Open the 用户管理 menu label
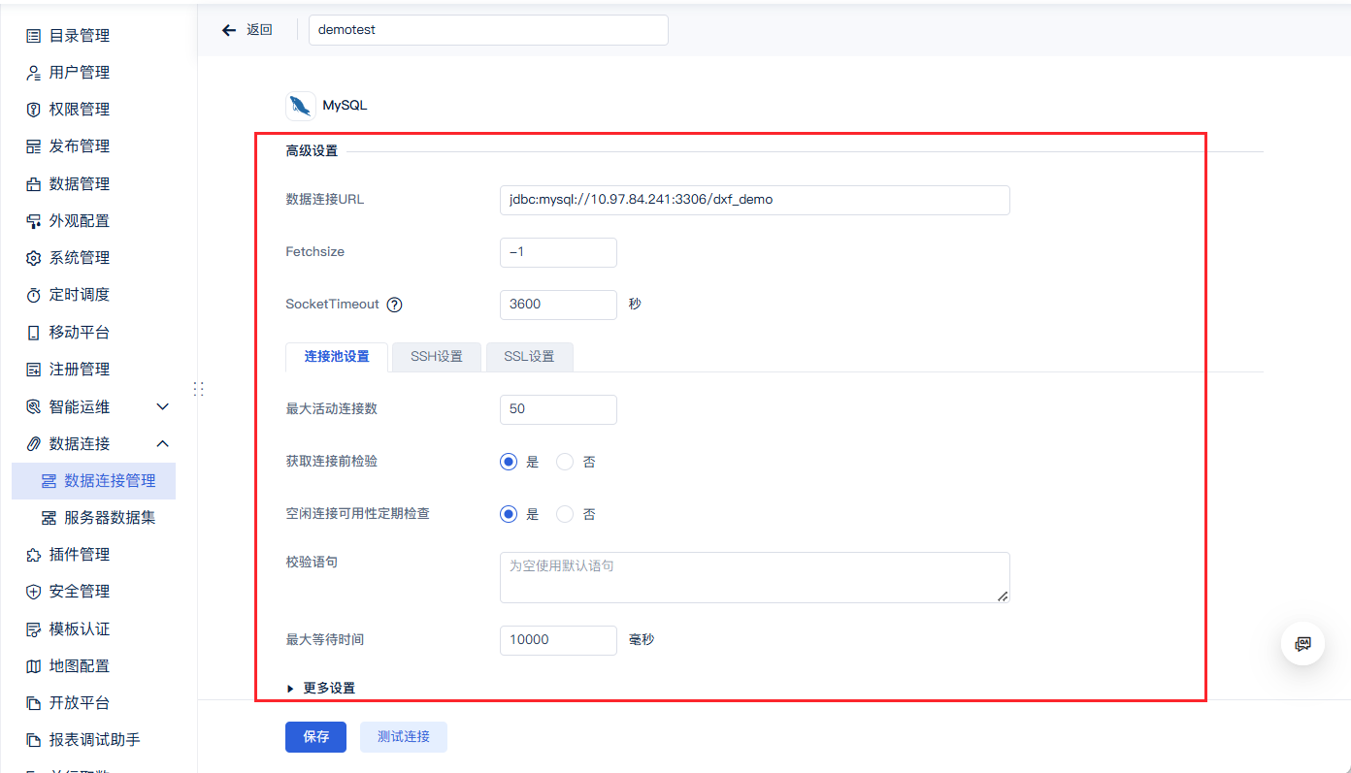The height and width of the screenshot is (773, 1351). [x=80, y=73]
